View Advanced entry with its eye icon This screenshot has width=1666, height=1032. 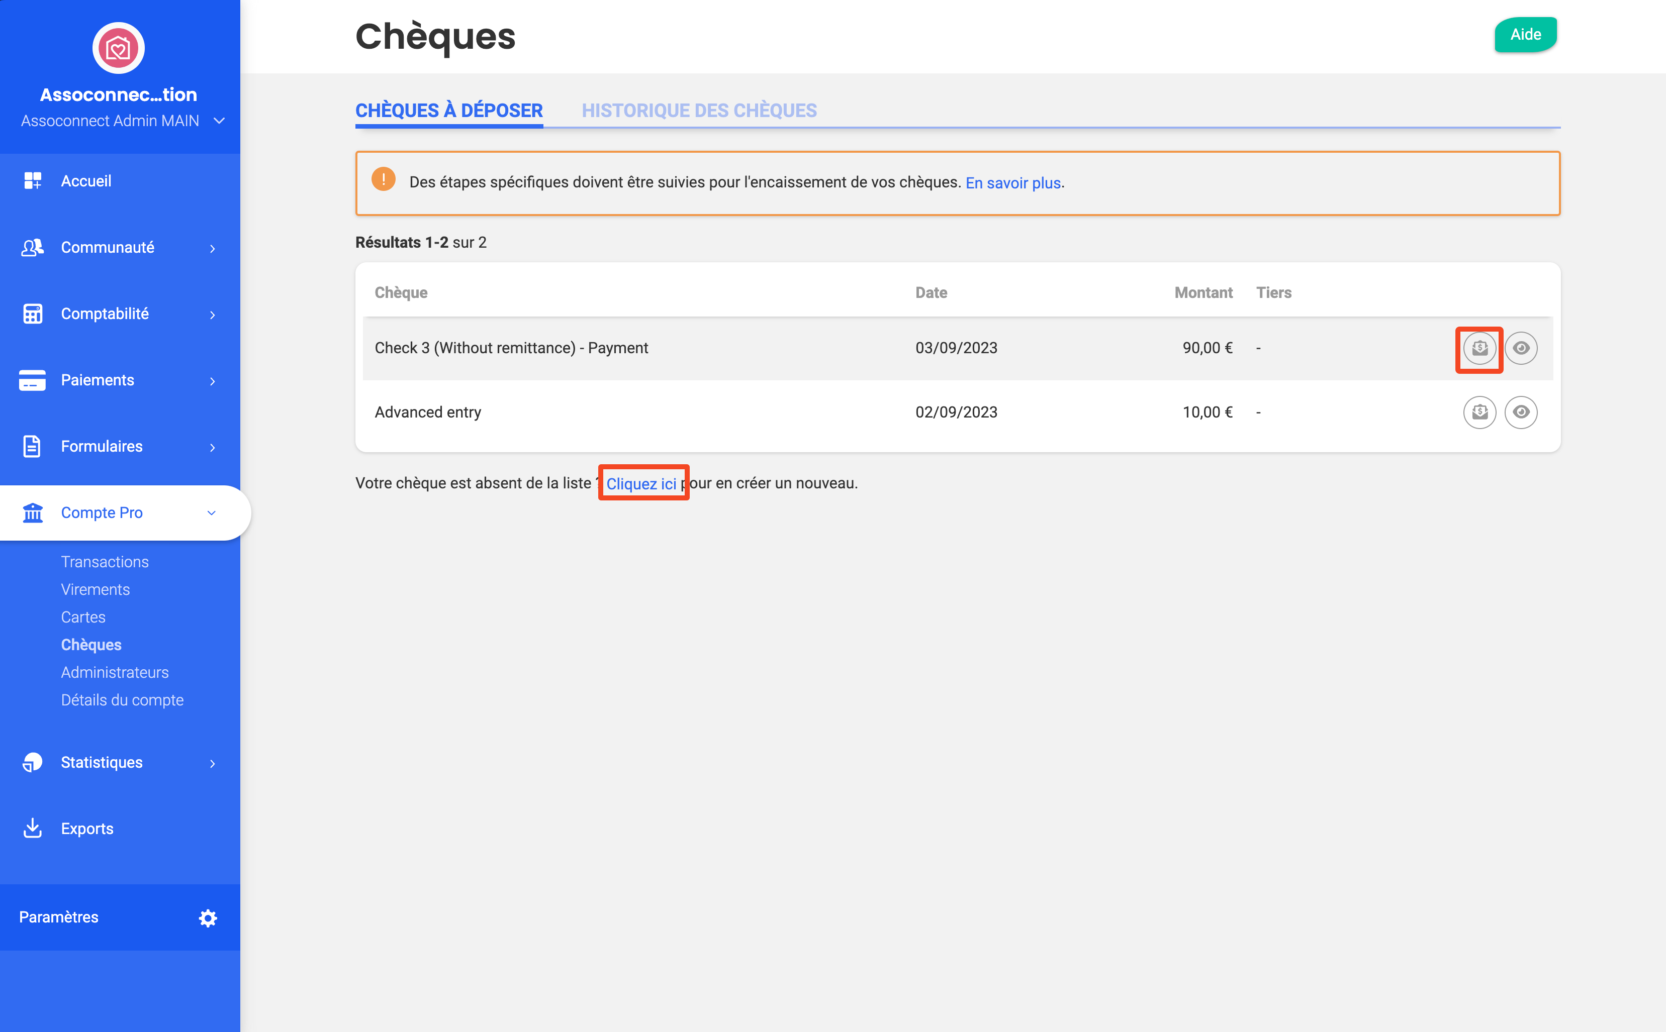click(x=1521, y=412)
